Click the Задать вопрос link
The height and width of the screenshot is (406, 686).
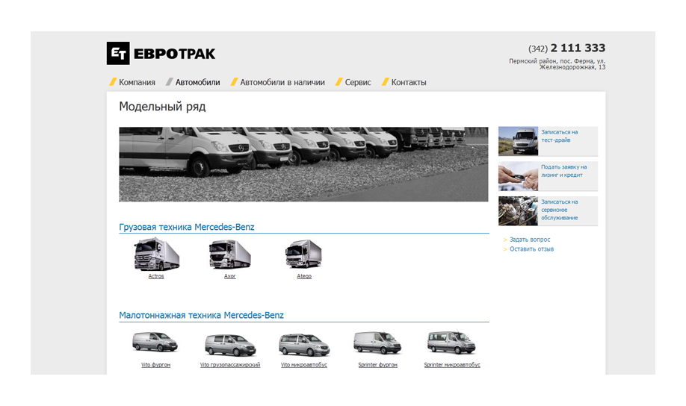point(530,240)
